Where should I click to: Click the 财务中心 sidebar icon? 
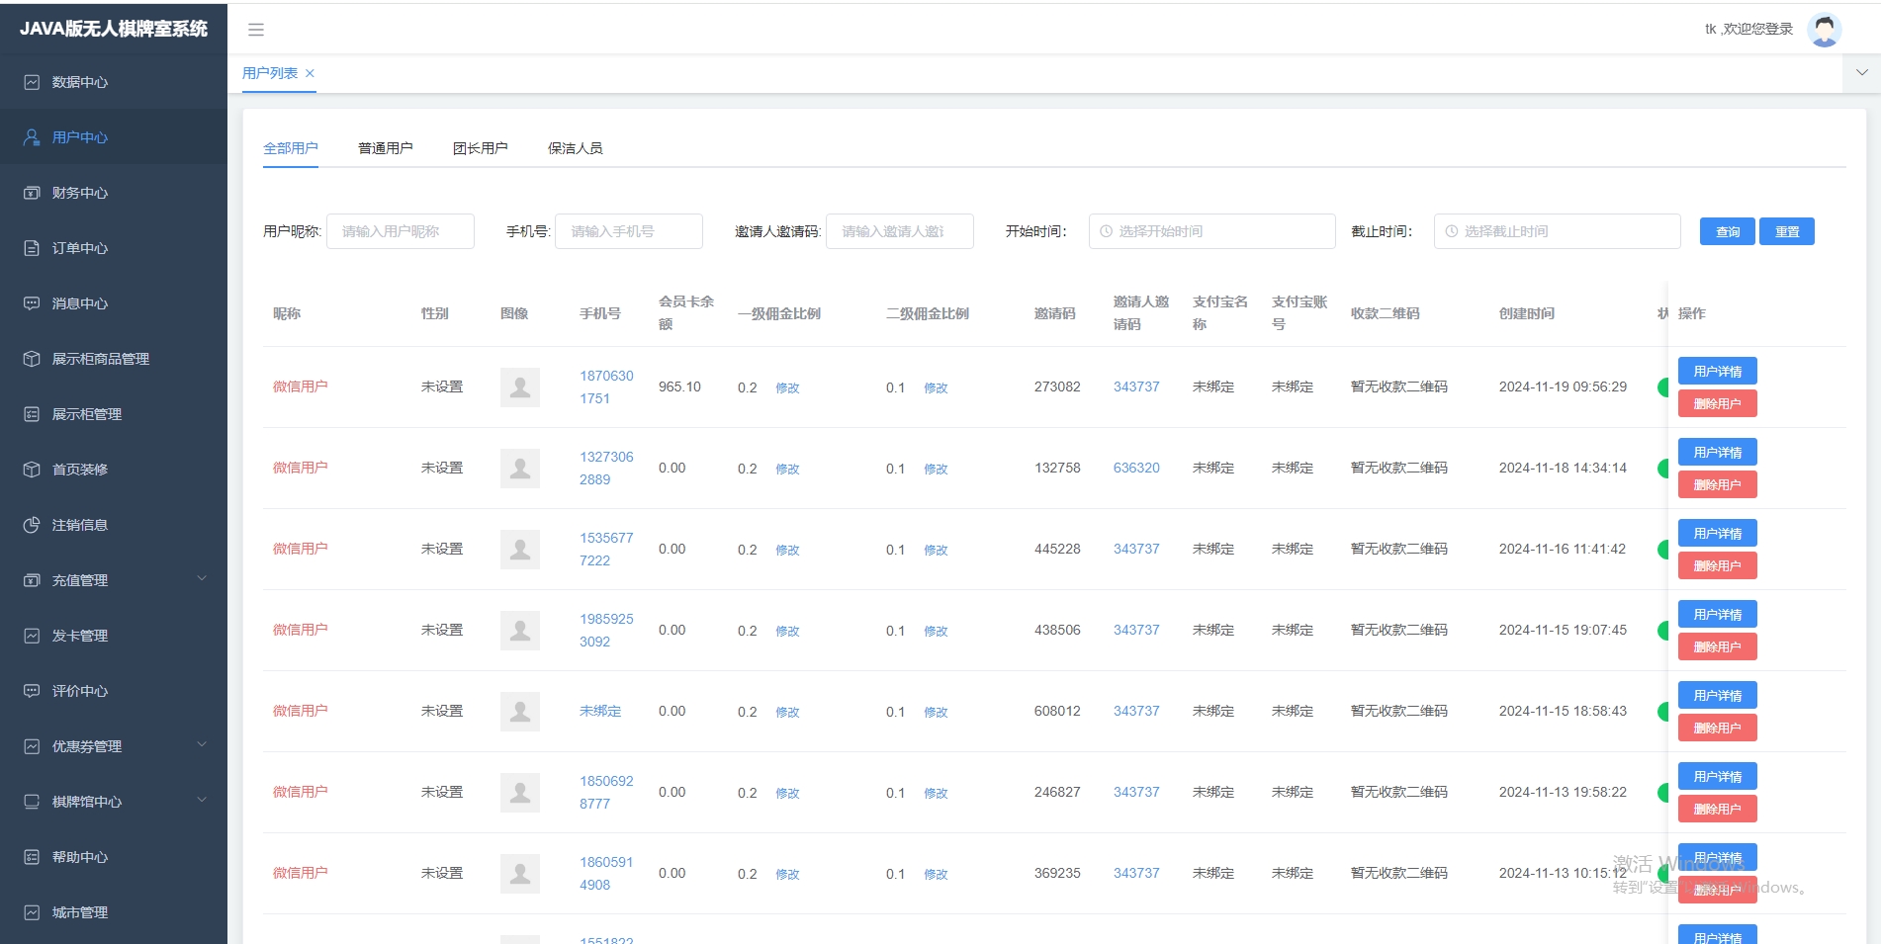pos(32,193)
